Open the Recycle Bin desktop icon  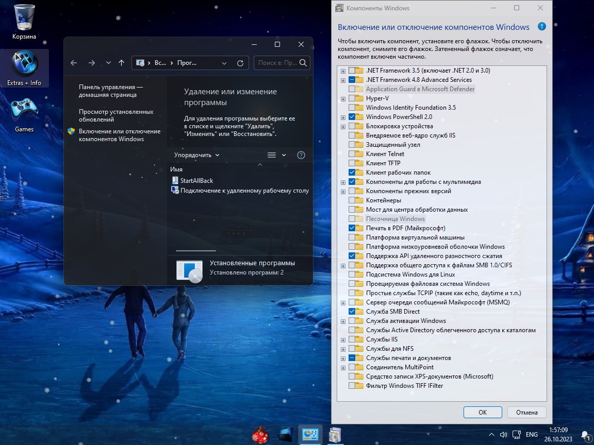24,18
